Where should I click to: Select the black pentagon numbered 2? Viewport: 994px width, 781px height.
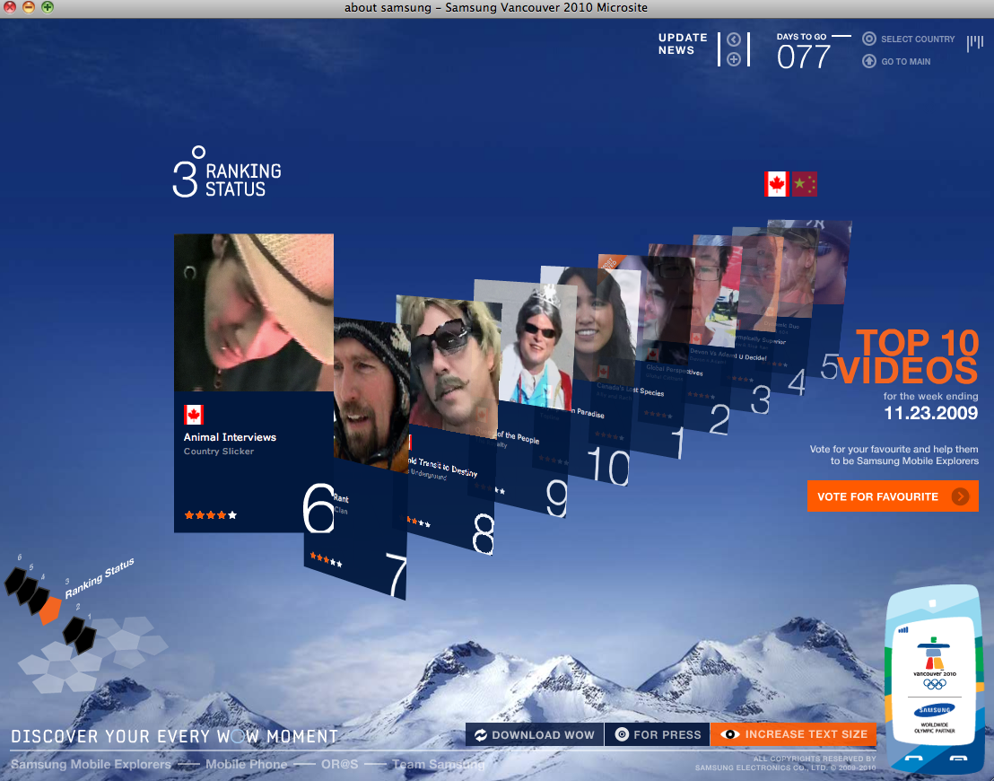(x=73, y=630)
